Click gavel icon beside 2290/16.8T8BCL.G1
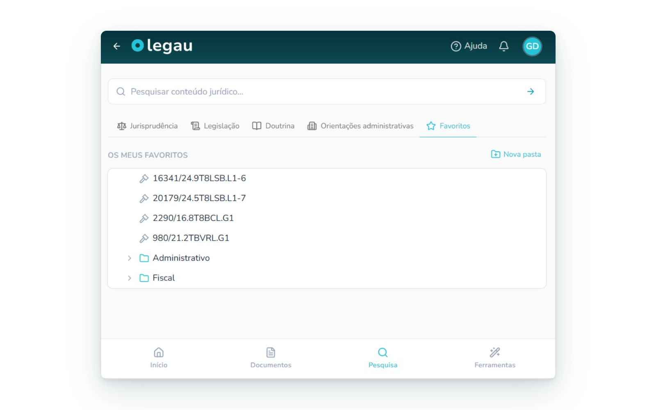The image size is (656, 410). 144,218
